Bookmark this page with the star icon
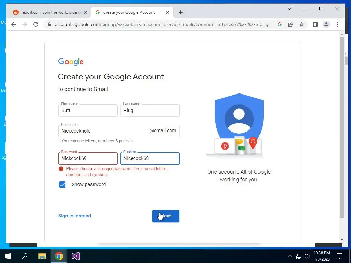This screenshot has height=263, width=351. (x=302, y=24)
